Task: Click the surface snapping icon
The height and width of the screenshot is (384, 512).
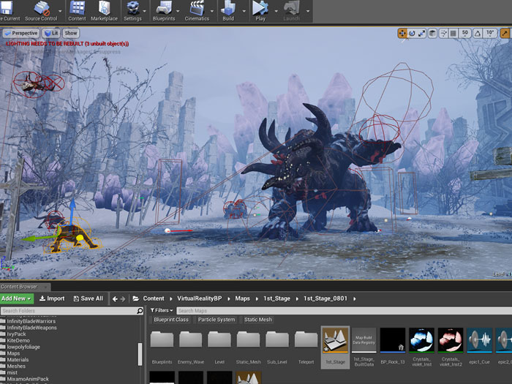Action: pyautogui.click(x=443, y=33)
